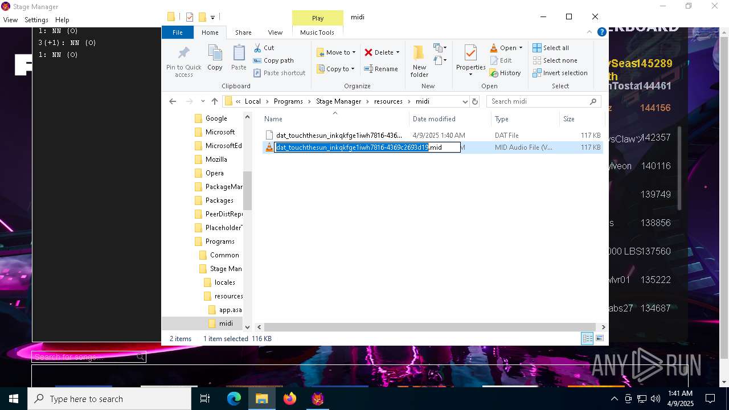Switch to the Share ribbon tab
This screenshot has width=729, height=410.
click(243, 32)
